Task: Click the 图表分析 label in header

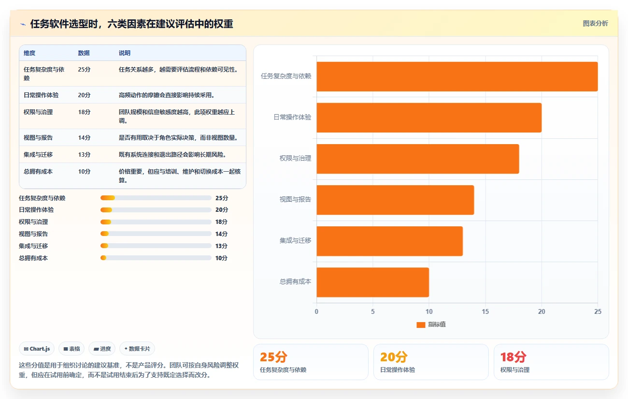Action: [x=595, y=23]
